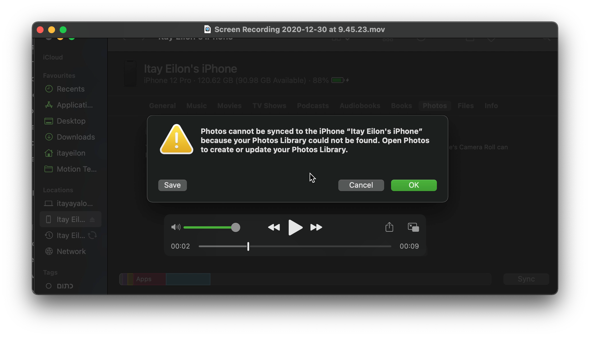Toggle picture-in-picture mode icon
Viewport: 590px width, 337px height.
click(413, 227)
